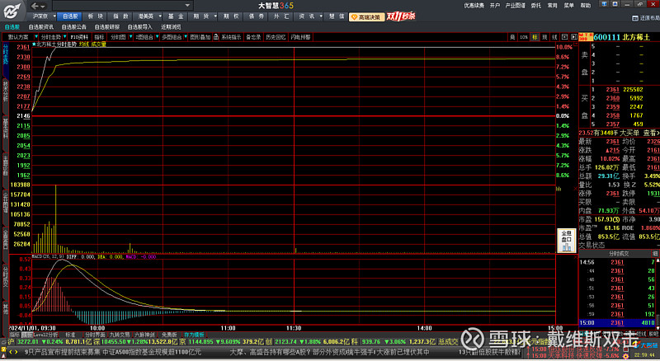Click the expand chart panel icon

(x=565, y=37)
